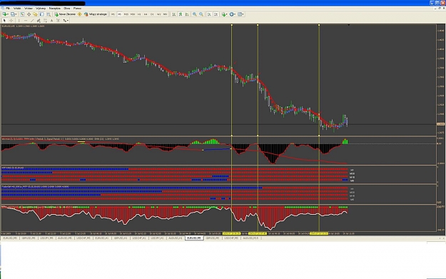Switch chart to candlestick style
Viewport: 446px width, 279px height.
[181, 14]
